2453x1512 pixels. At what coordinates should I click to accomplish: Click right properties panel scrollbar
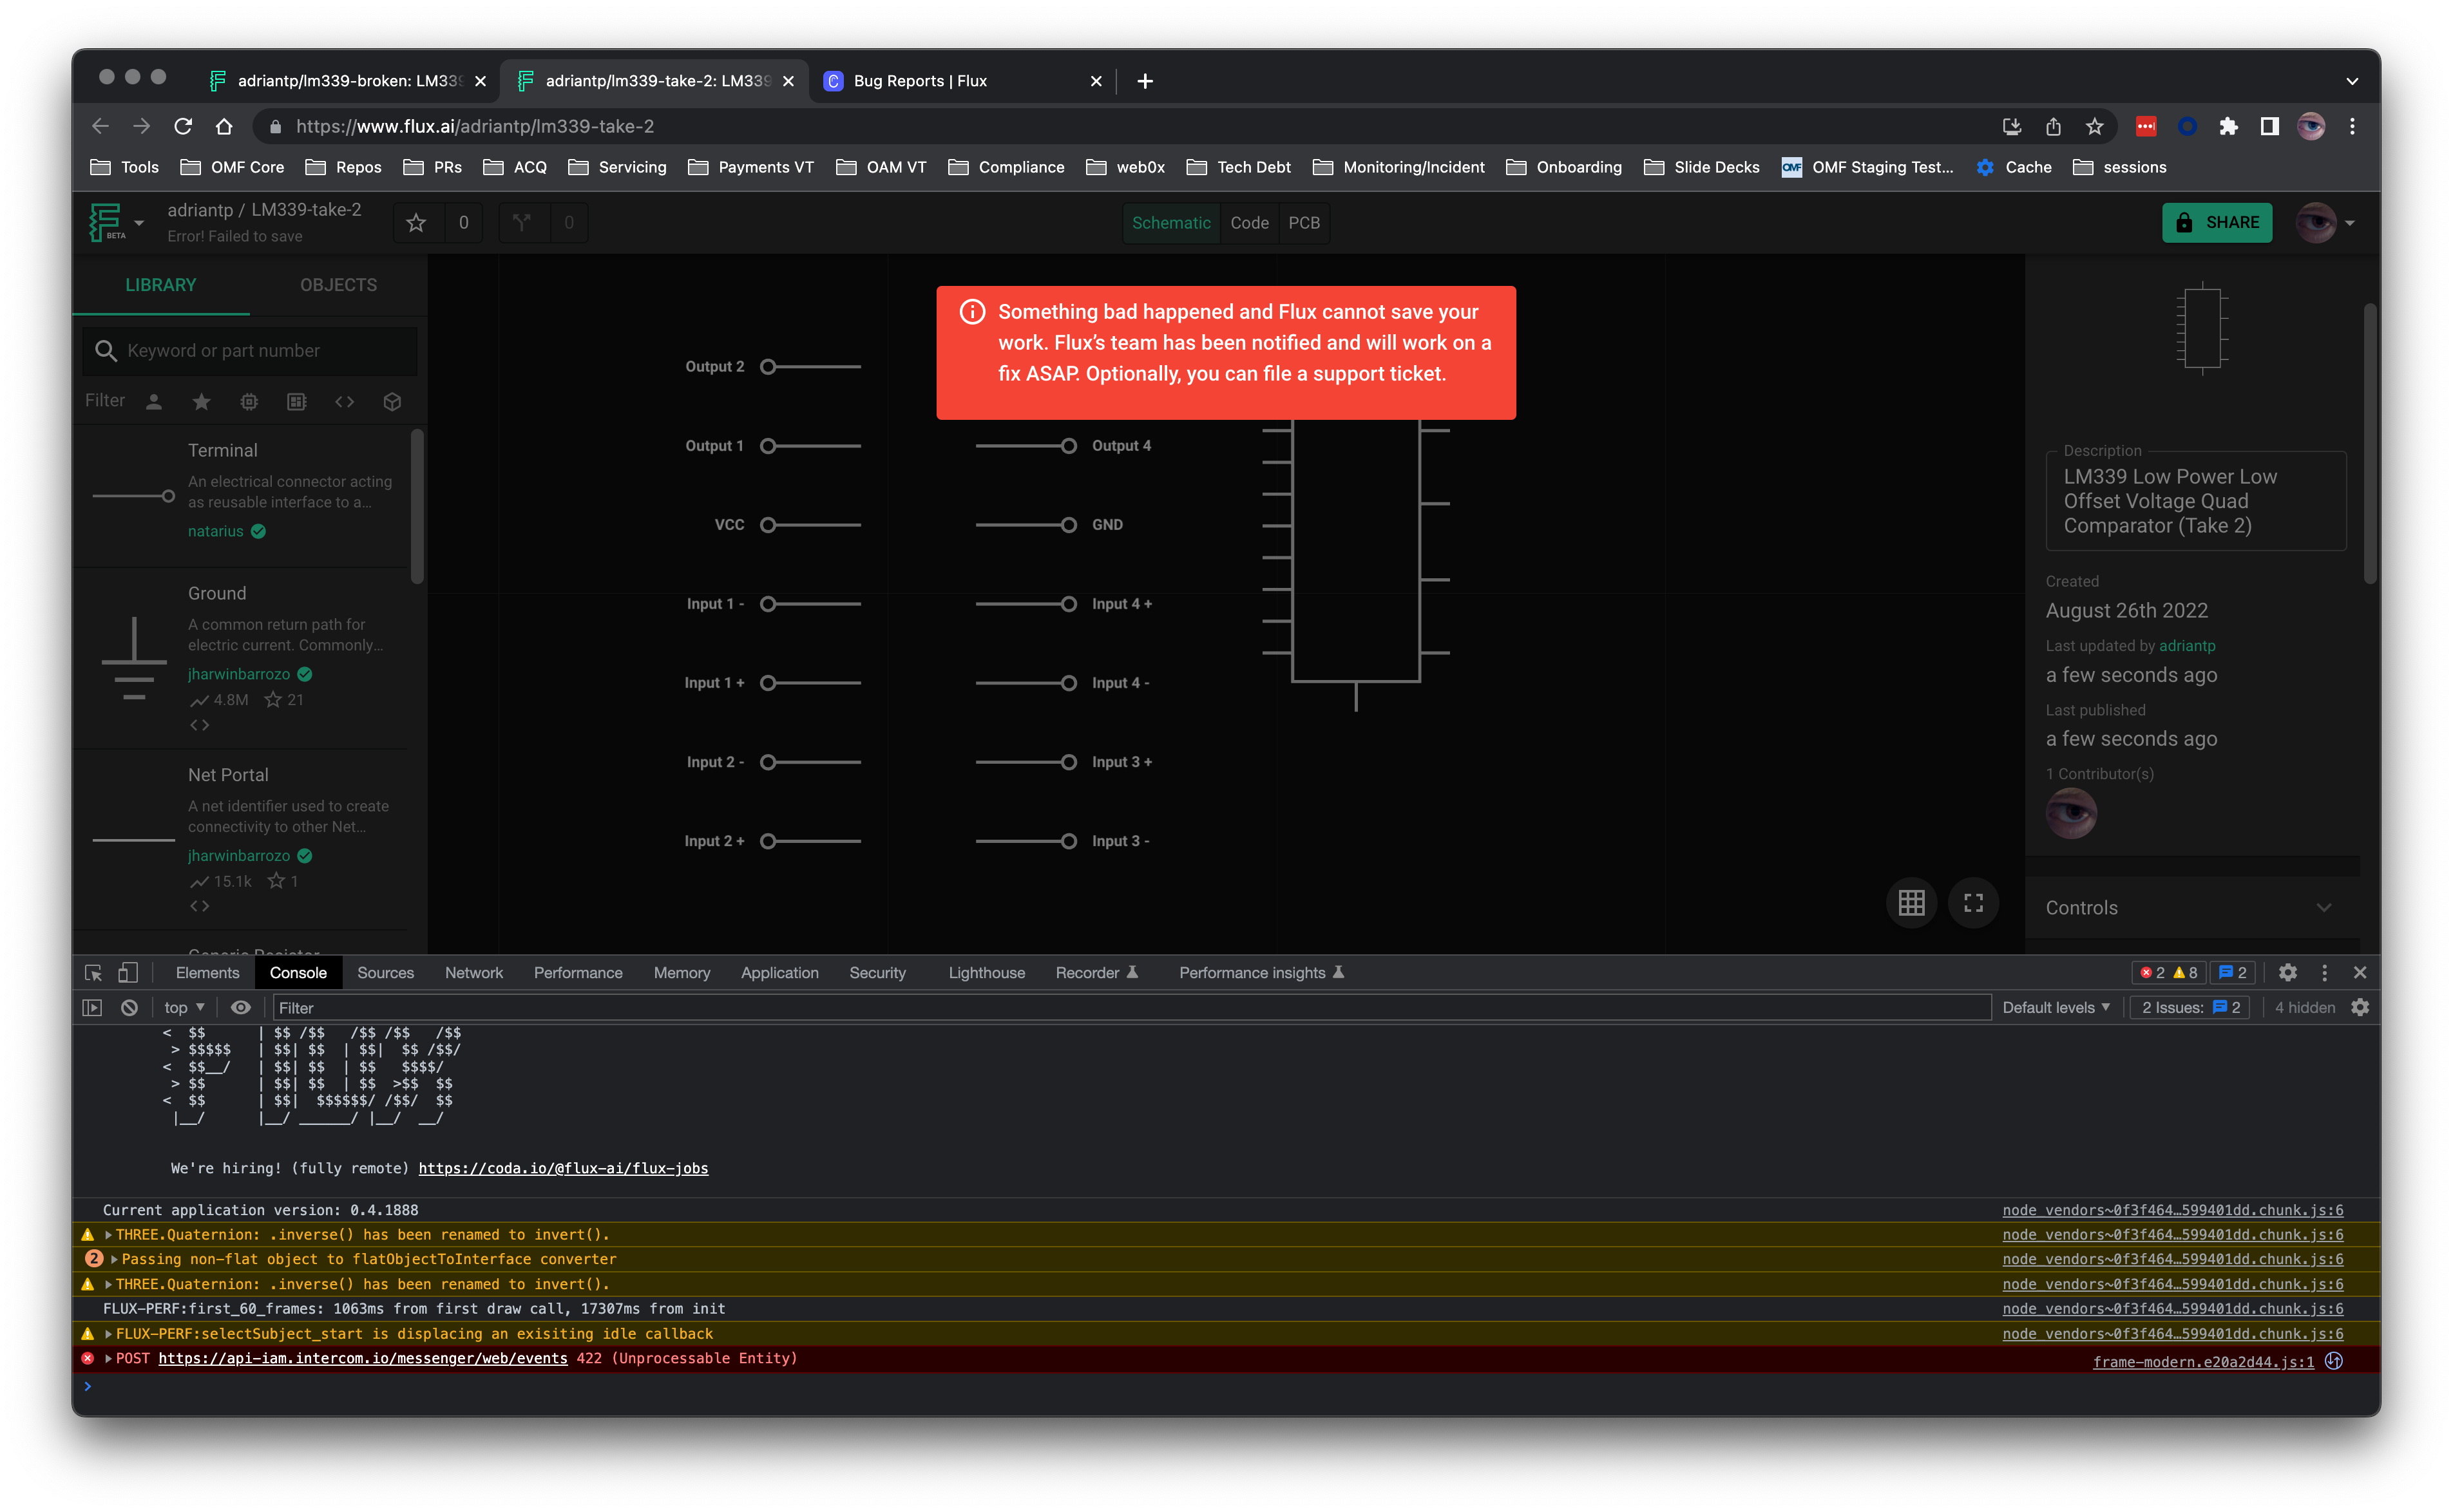2369,443
